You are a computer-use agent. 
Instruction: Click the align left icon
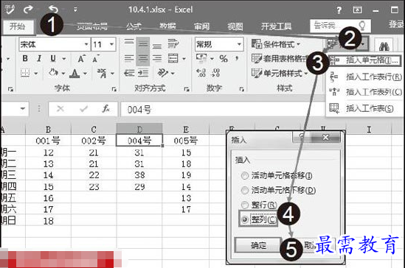(128, 58)
